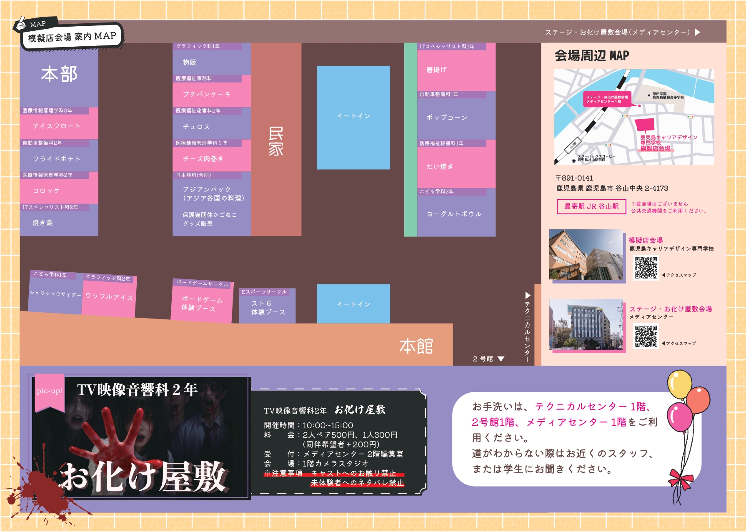Click the QR code for メディアセンター

(646, 336)
